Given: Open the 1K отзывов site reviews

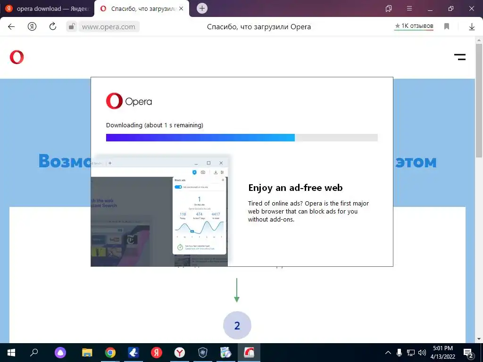Looking at the screenshot, I should tap(414, 26).
